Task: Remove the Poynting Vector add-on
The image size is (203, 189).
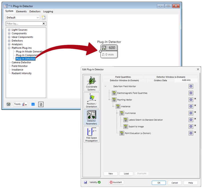Action: coord(195,99)
